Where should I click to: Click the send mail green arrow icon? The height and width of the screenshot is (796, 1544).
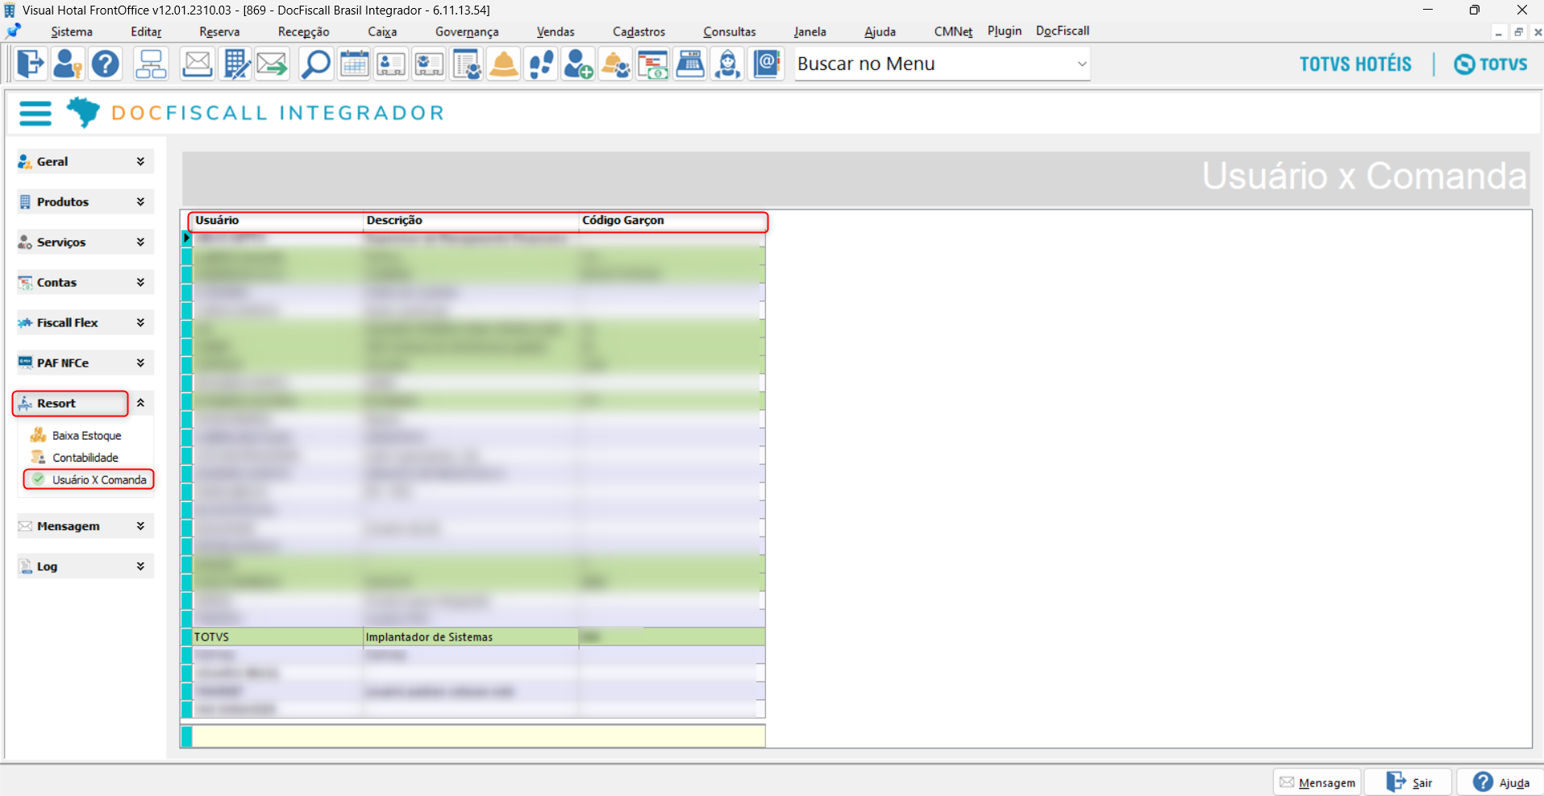273,64
